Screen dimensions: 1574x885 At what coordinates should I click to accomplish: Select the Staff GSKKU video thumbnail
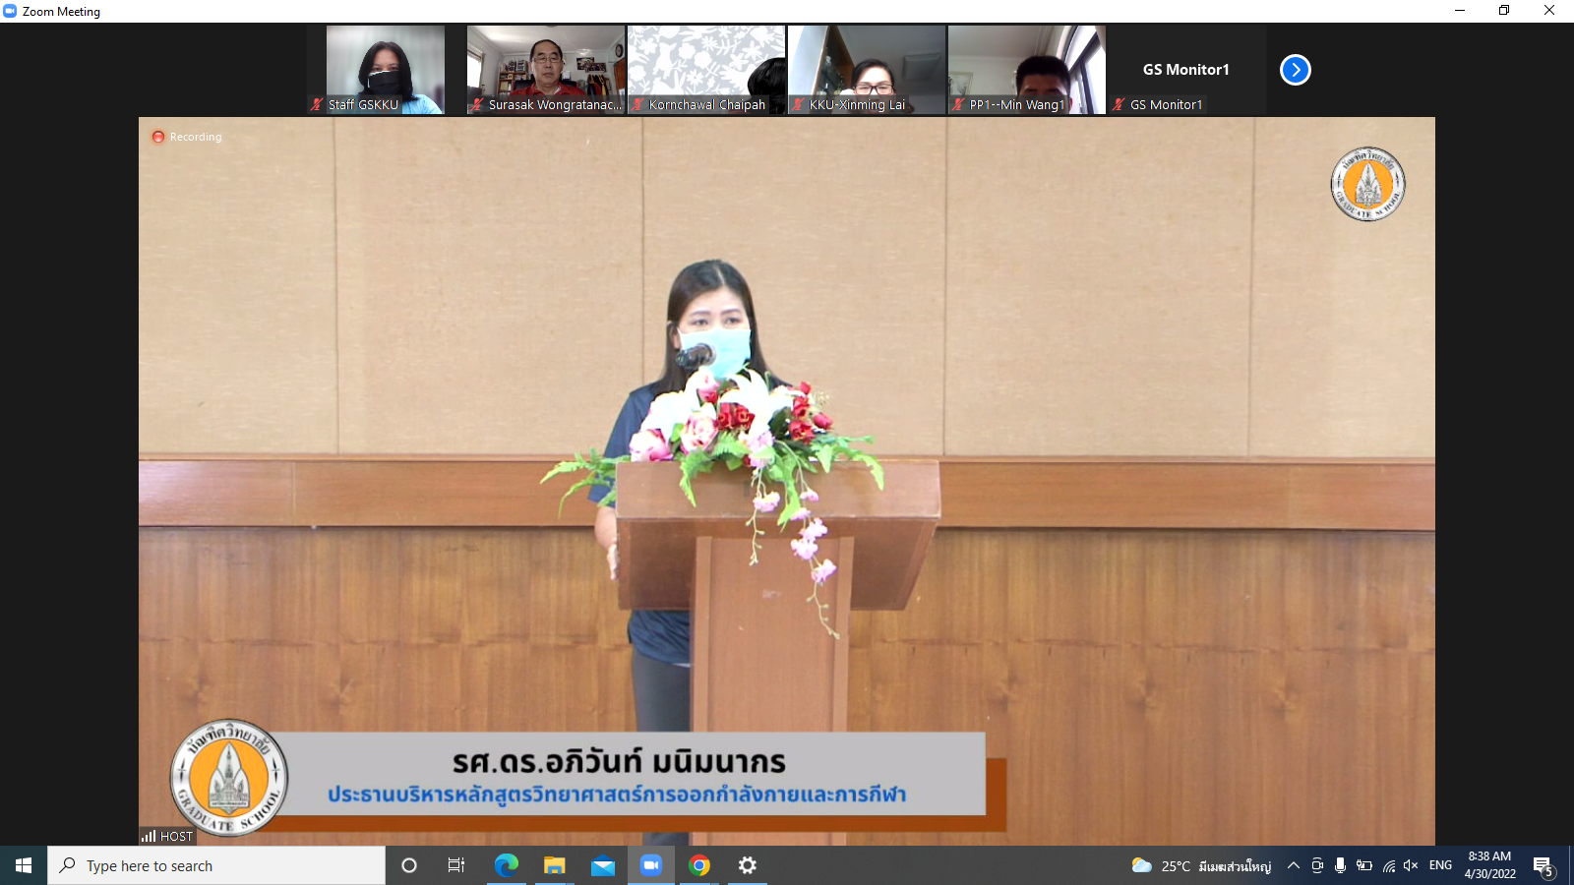coord(385,69)
